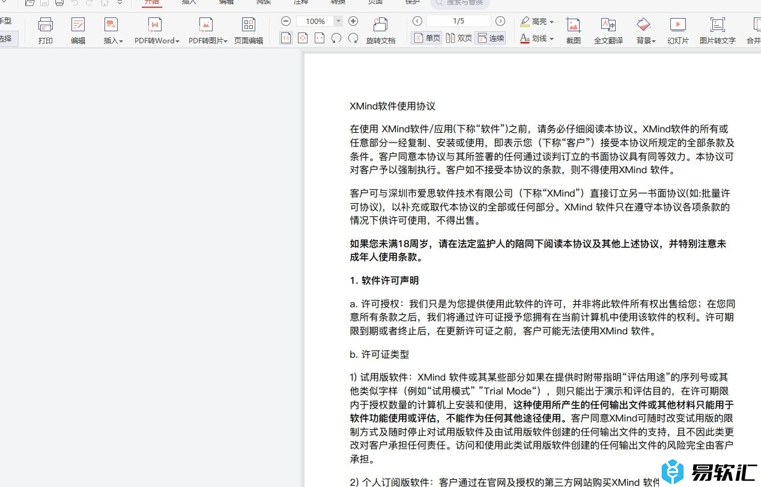Click the search and replace box

click(459, 3)
